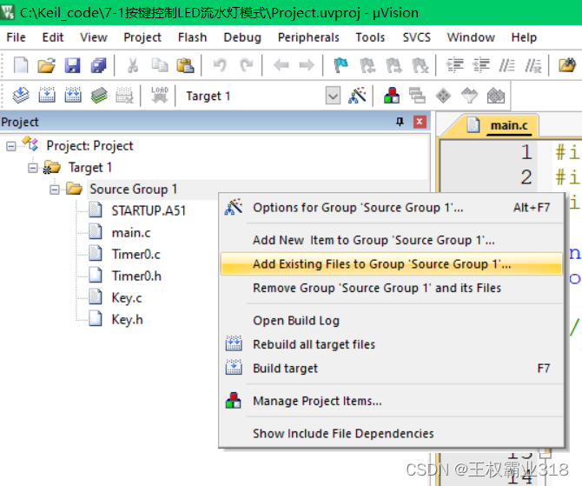582x486 pixels.
Task: Click the Copy icon in toolbar
Action: 160,65
